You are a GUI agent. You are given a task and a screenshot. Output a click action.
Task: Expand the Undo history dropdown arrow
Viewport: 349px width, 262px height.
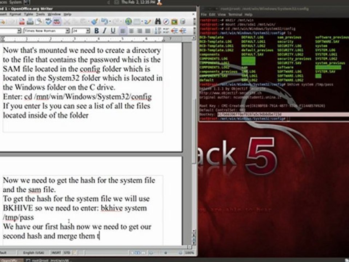coord(110,21)
